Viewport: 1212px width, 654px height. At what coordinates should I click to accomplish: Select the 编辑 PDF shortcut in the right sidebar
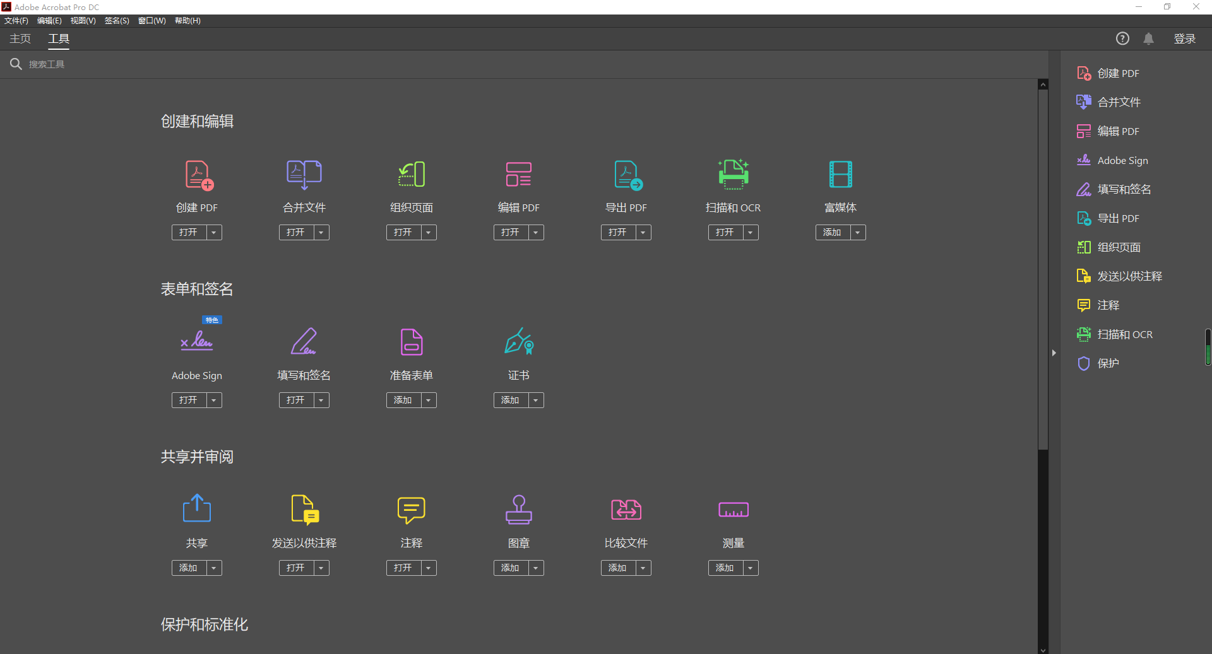pos(1108,131)
